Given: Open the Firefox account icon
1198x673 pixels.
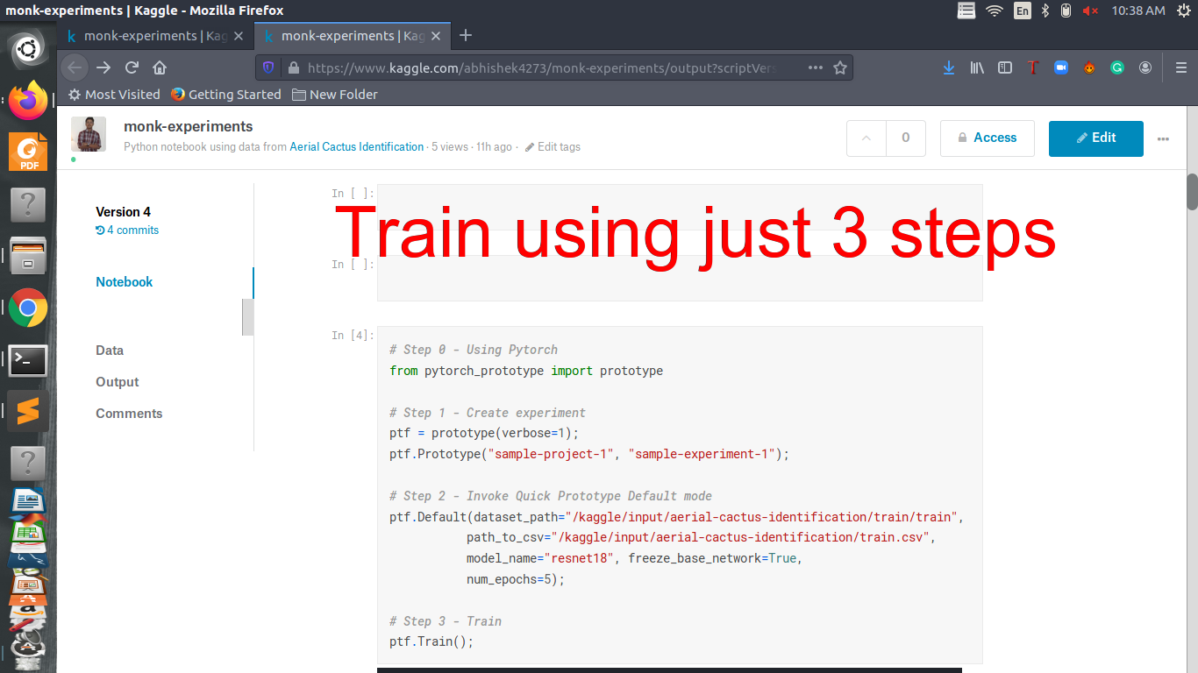Looking at the screenshot, I should click(1145, 67).
